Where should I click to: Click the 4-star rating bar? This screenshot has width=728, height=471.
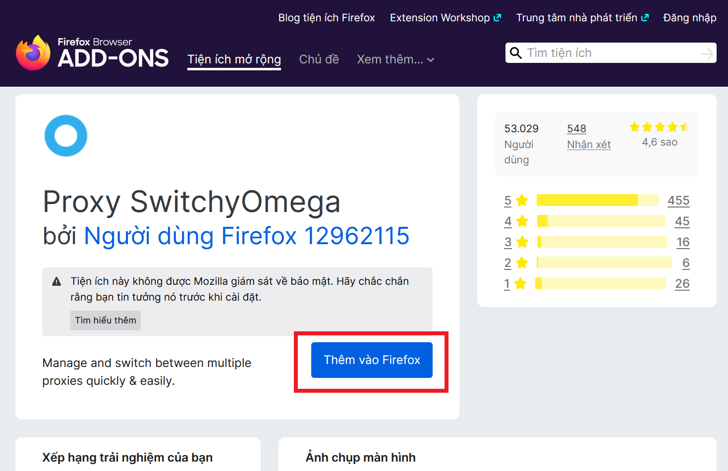point(602,221)
